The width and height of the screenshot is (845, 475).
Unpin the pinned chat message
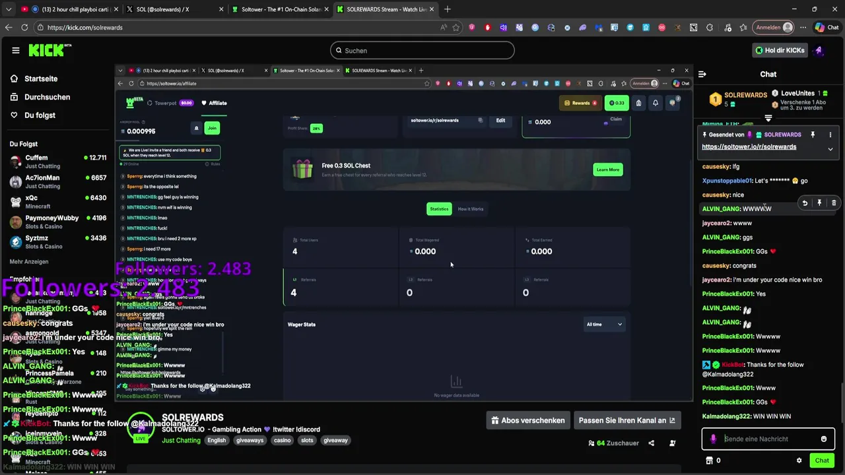click(x=813, y=135)
